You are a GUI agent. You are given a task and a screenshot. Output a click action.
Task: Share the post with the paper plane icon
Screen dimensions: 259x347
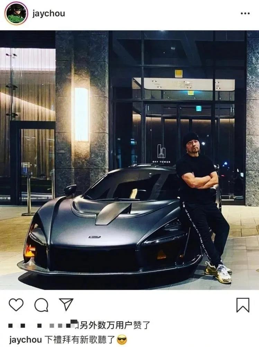point(66,304)
